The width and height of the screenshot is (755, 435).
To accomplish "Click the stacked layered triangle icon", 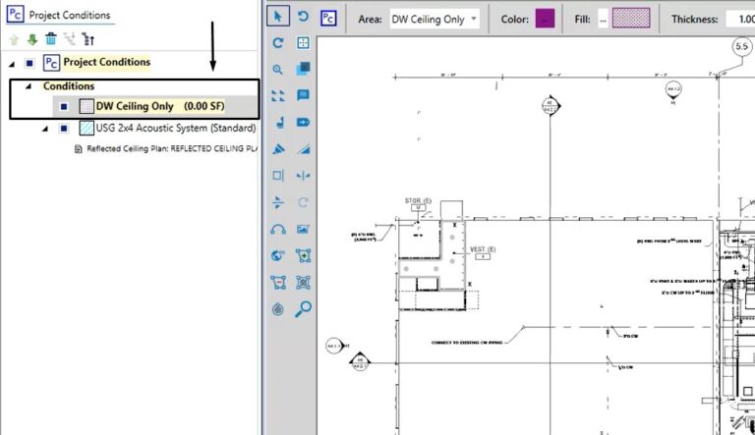I will click(278, 149).
